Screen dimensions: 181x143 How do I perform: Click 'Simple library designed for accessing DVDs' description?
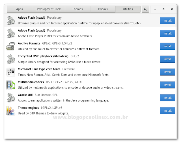pos(59,62)
